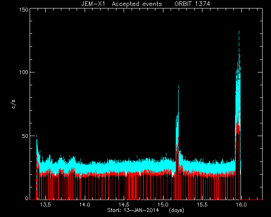Click the 15.5 tick label on the x-axis
This screenshot has height=217, width=271.
point(202,205)
